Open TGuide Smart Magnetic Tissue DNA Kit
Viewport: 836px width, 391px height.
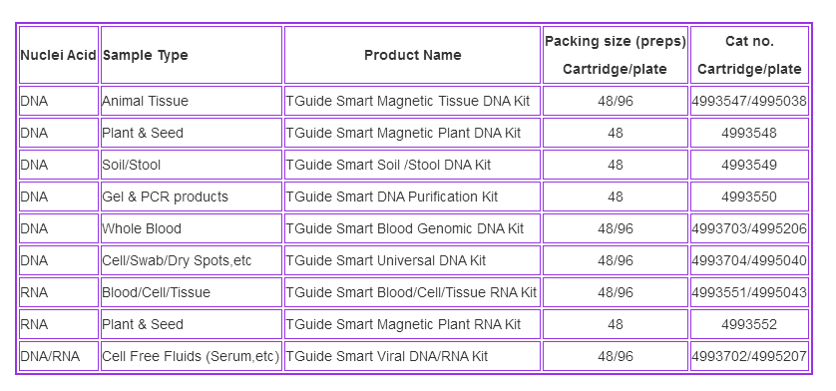coord(408,101)
